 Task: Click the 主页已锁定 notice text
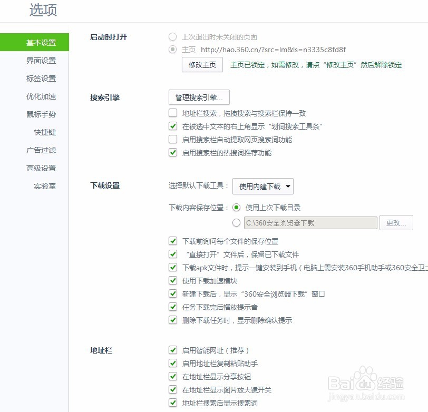[316, 65]
